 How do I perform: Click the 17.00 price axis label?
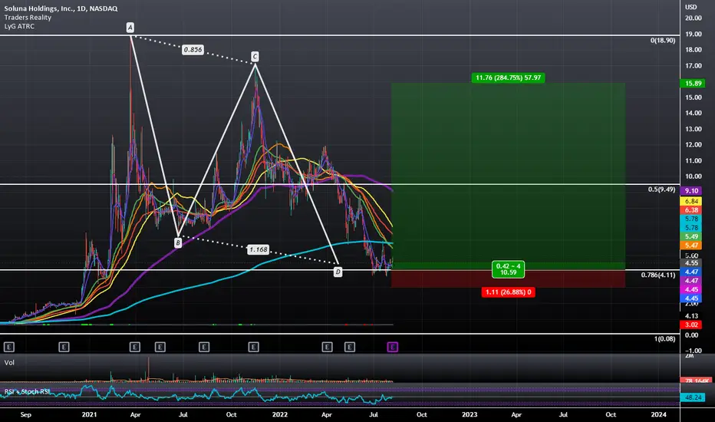point(693,66)
